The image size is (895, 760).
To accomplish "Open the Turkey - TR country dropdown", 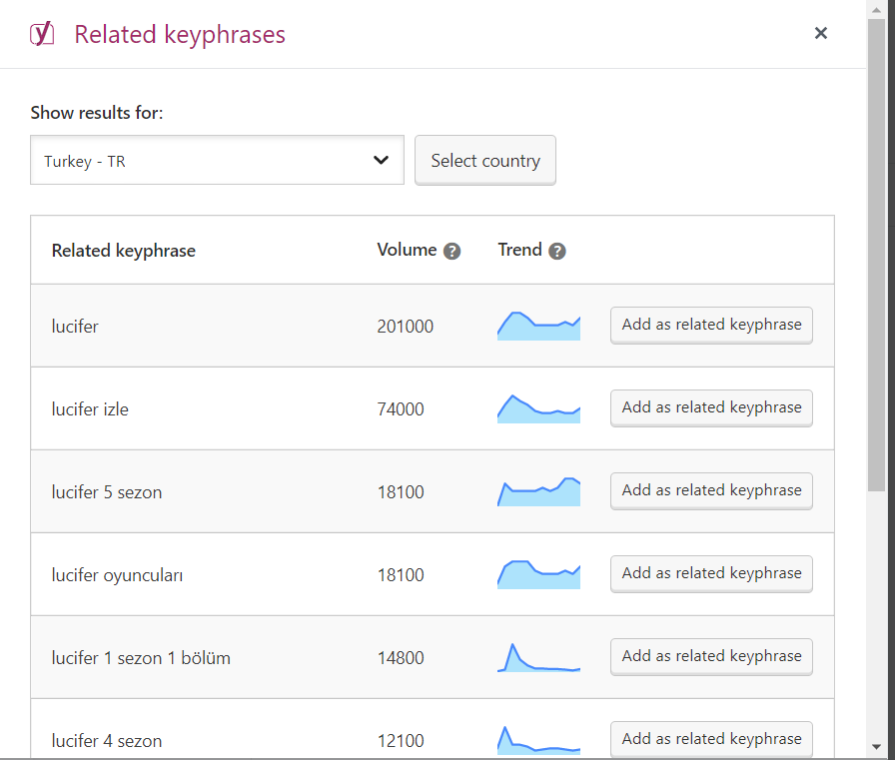I will pyautogui.click(x=217, y=161).
